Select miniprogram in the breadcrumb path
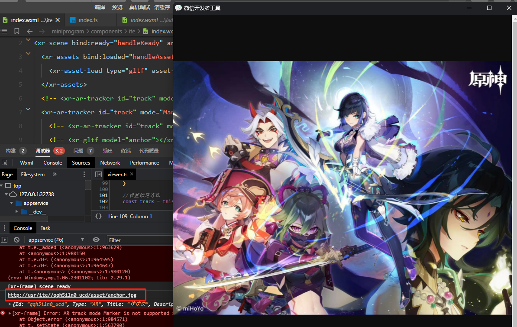Viewport: 517px width, 327px height. tap(68, 31)
